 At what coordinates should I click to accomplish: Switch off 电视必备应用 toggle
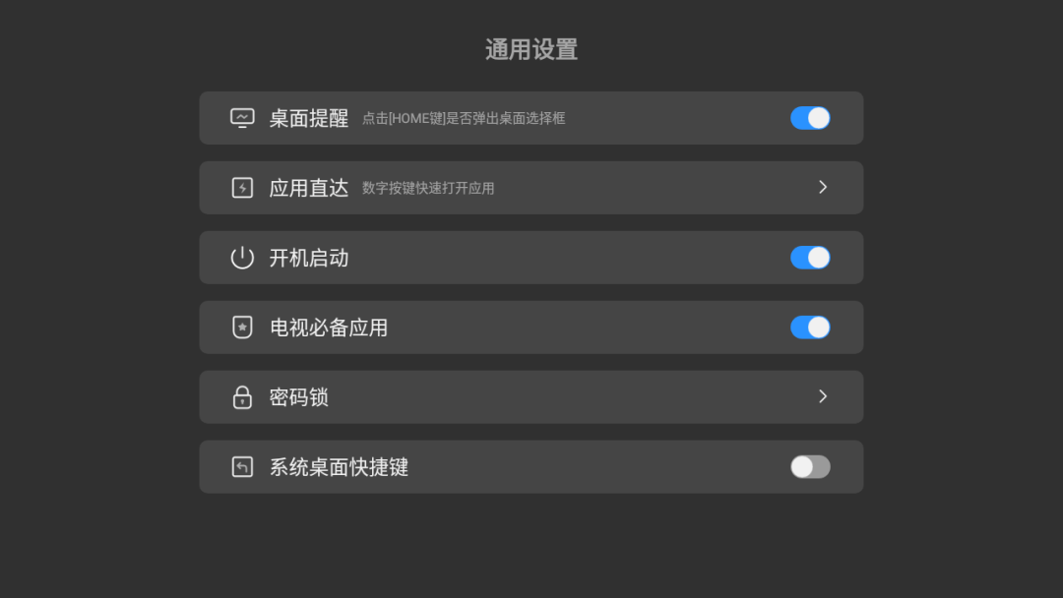[810, 328]
